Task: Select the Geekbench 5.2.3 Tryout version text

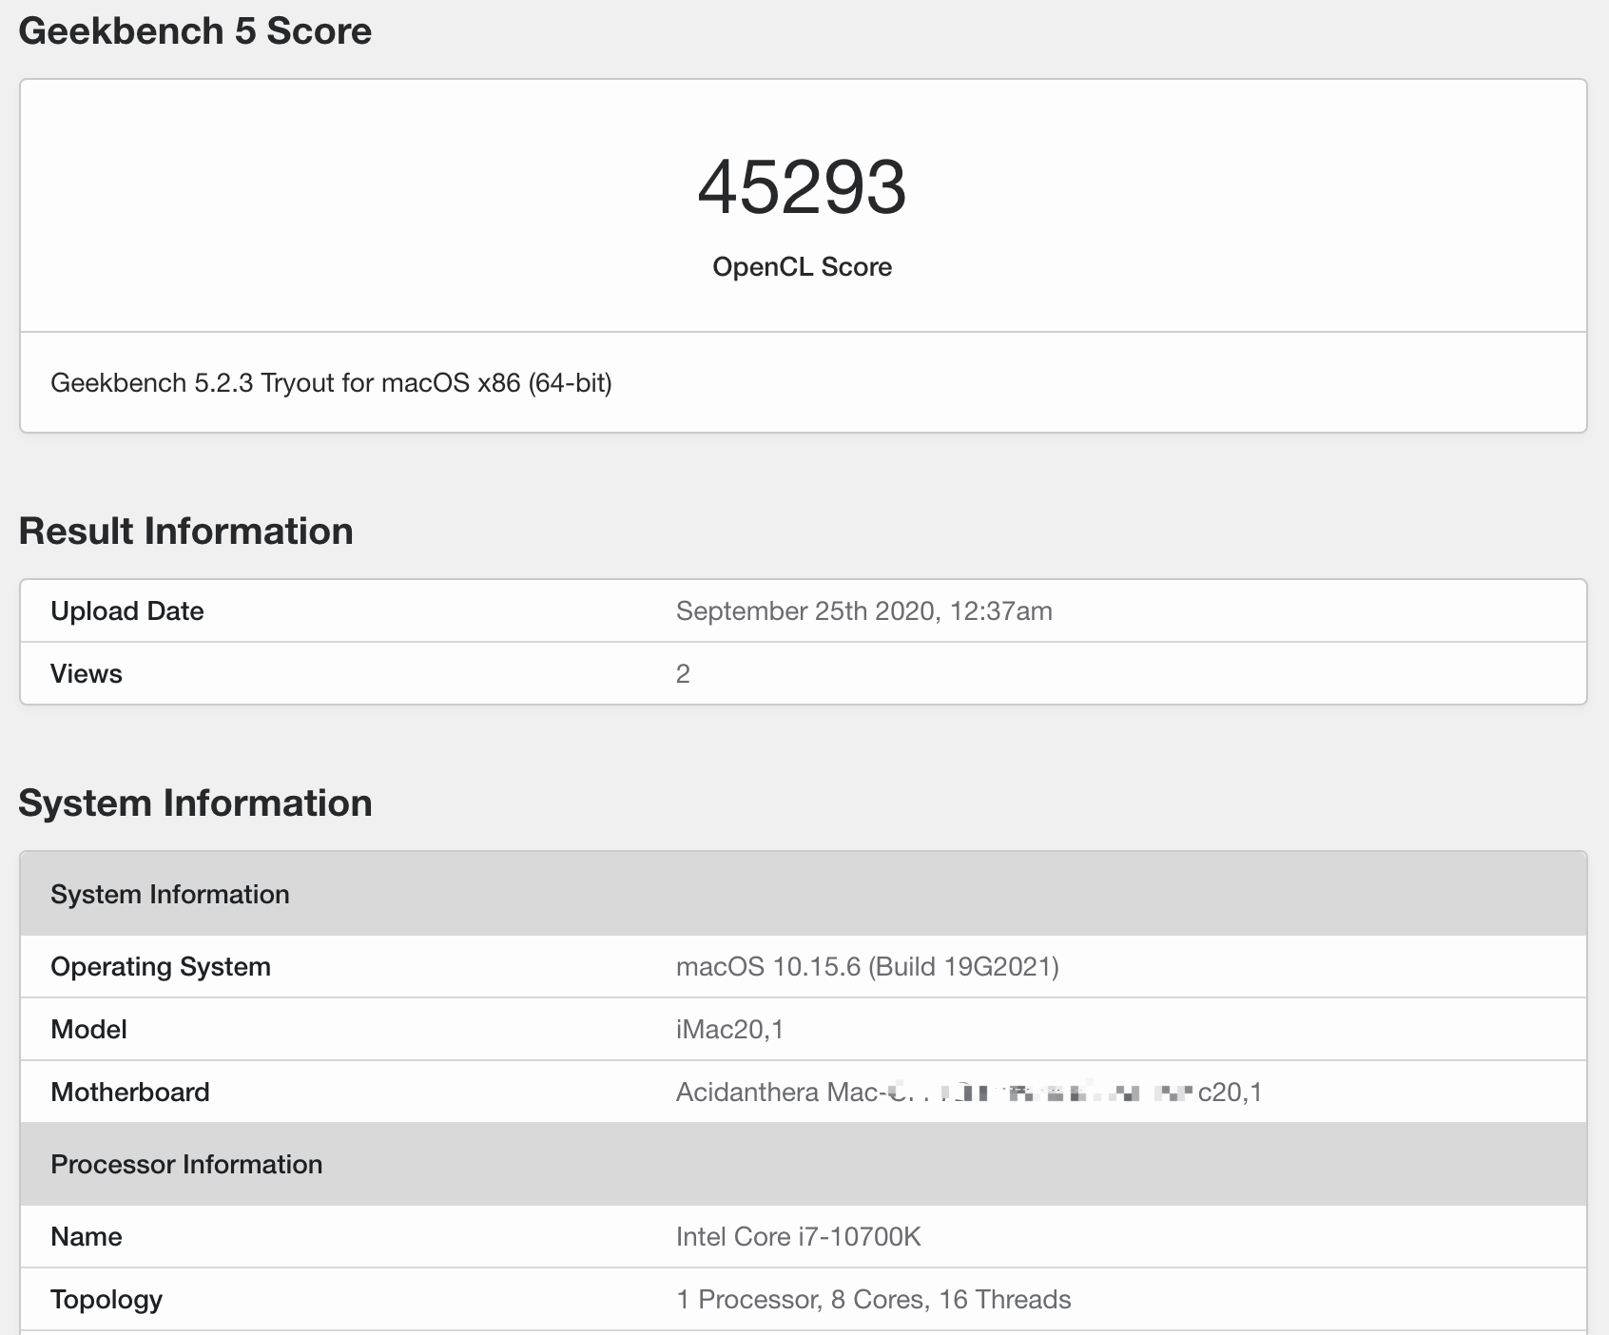Action: 331,383
